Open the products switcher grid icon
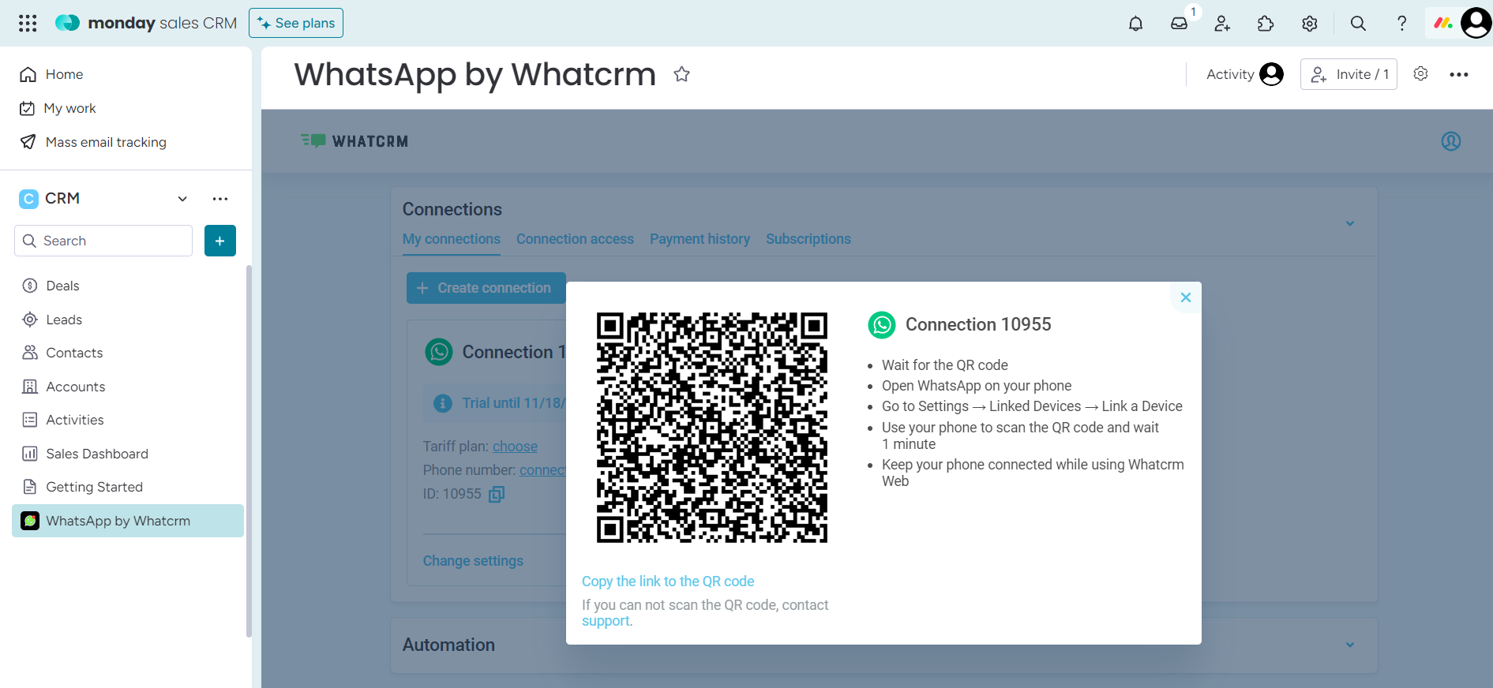Image resolution: width=1493 pixels, height=688 pixels. (28, 23)
